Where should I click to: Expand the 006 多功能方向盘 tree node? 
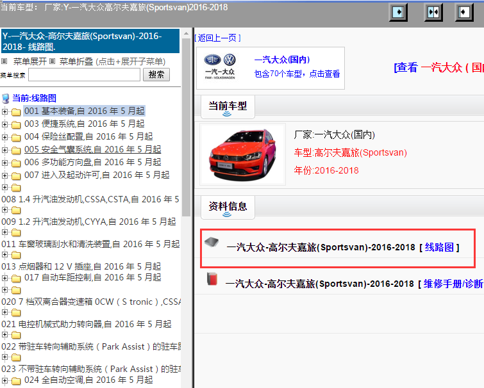[4, 163]
